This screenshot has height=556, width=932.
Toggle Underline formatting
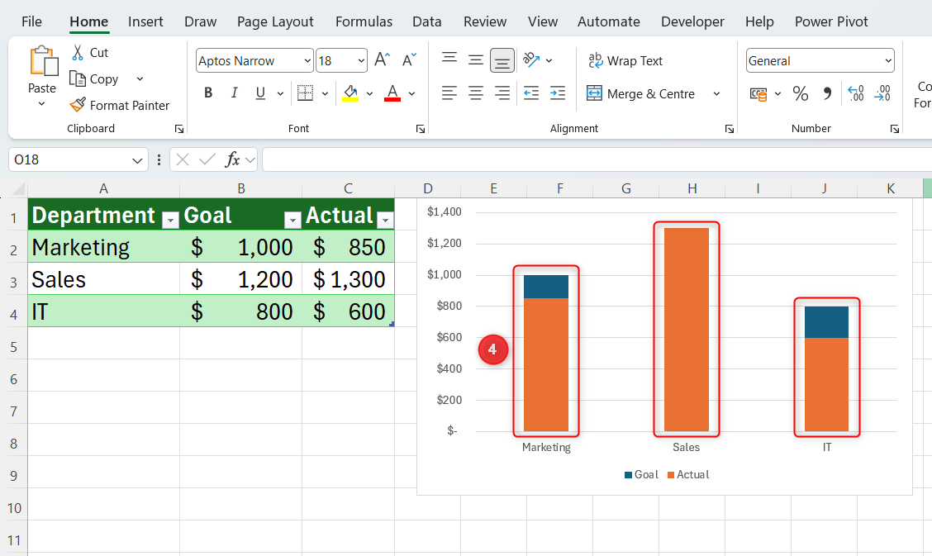point(259,93)
